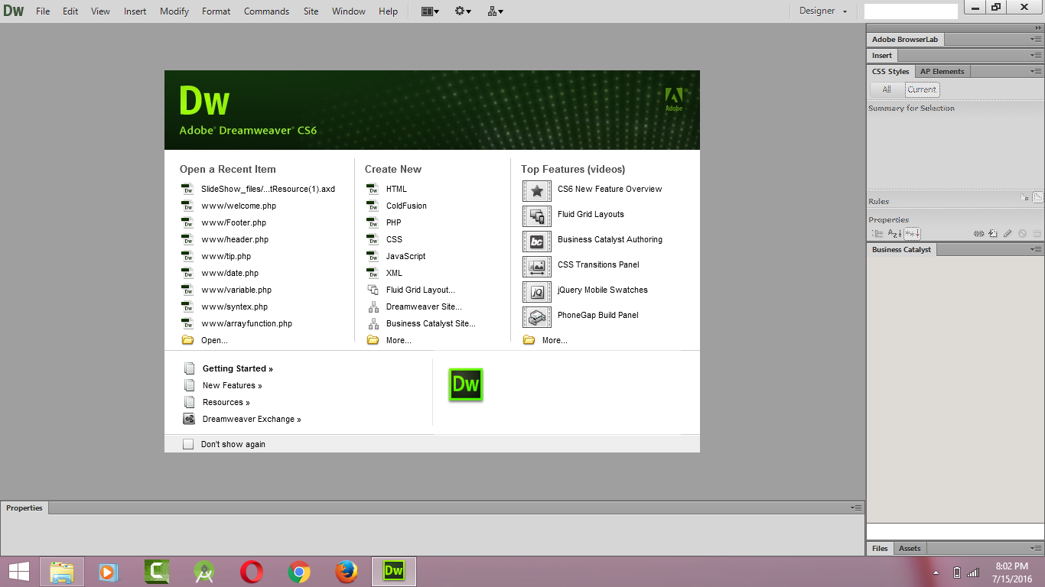Image resolution: width=1045 pixels, height=587 pixels.
Task: Click the Business Catalyst Authoring bc video icon
Action: pos(537,242)
